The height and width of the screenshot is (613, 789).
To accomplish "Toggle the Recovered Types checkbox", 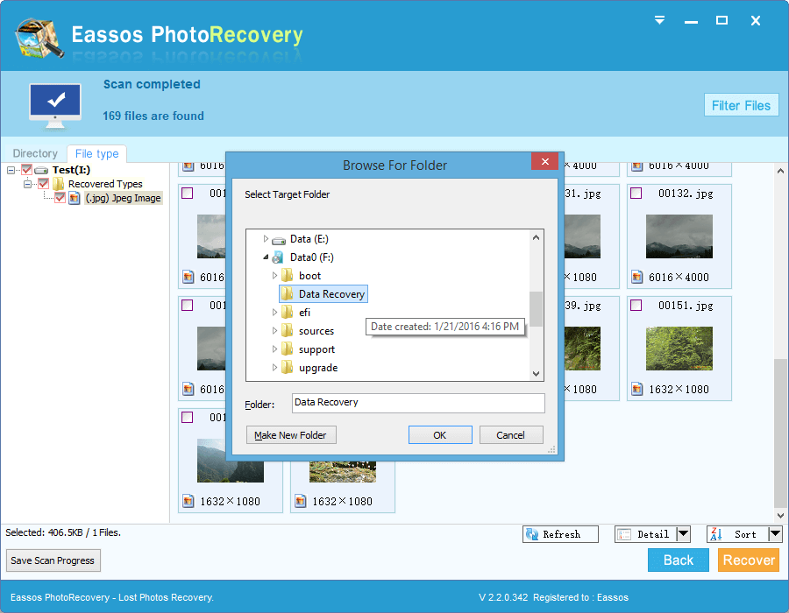I will (x=44, y=184).
